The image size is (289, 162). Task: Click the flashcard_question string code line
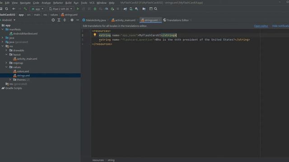[174, 40]
